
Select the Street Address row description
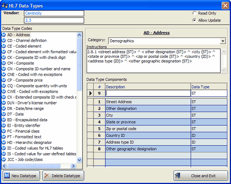[148, 102]
